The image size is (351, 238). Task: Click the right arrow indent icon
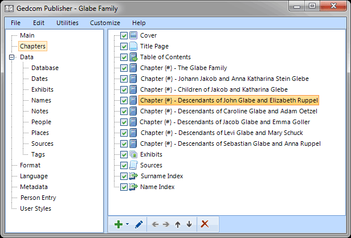tap(166, 224)
